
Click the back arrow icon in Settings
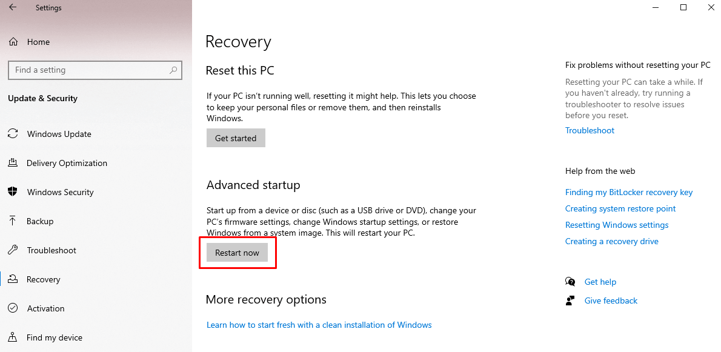(13, 8)
